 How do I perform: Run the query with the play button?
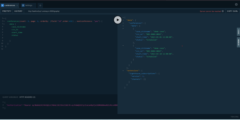[118, 20]
